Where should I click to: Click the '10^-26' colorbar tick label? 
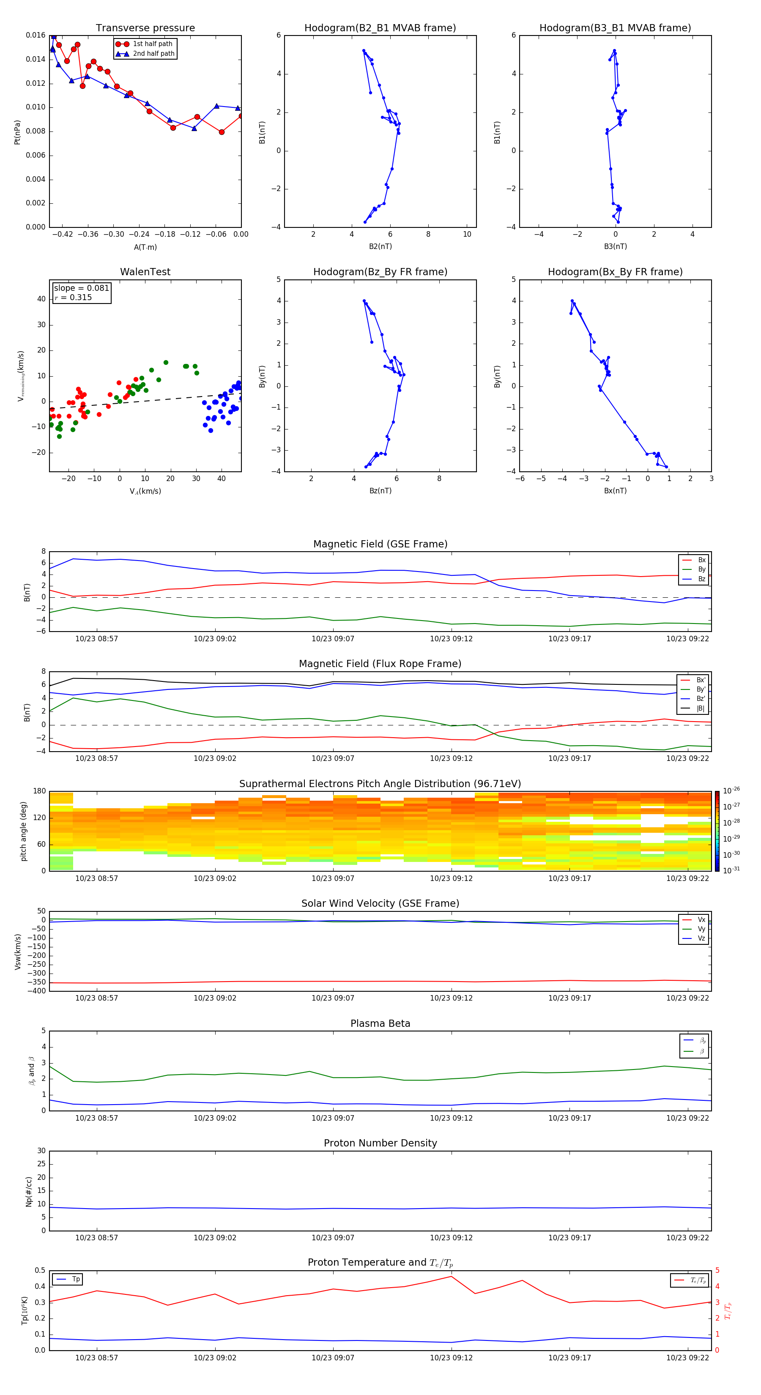click(731, 790)
